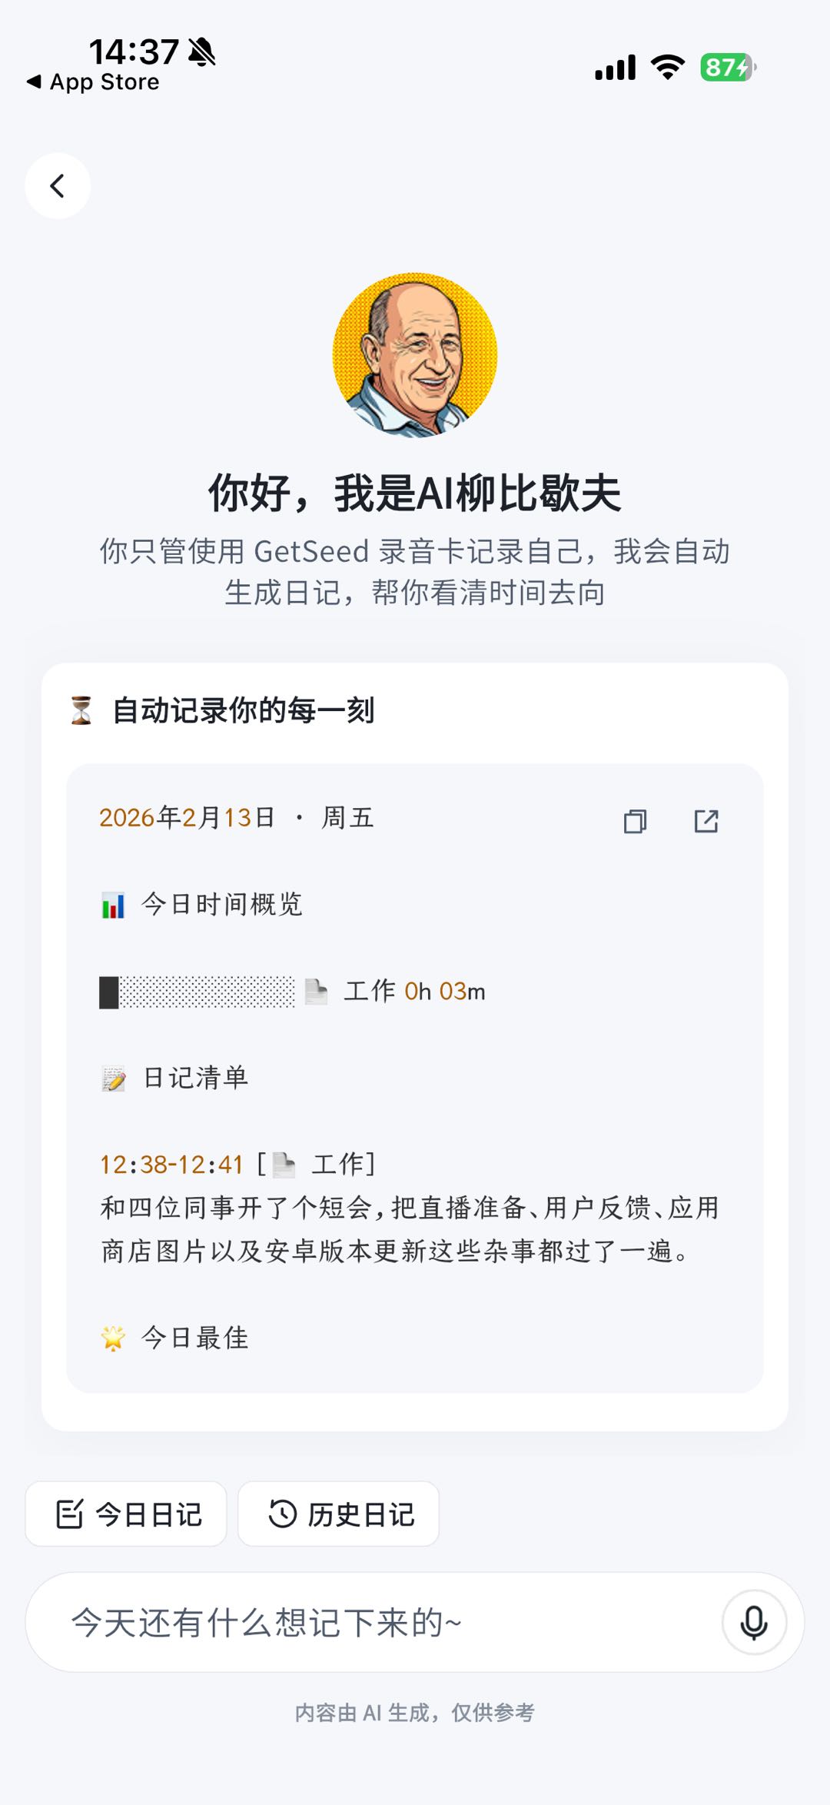The image size is (830, 1805).
Task: Tap the notepad icon beside 日记清单
Action: (x=114, y=1079)
